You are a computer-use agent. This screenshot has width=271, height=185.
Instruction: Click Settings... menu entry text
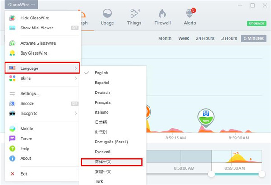click(x=30, y=93)
